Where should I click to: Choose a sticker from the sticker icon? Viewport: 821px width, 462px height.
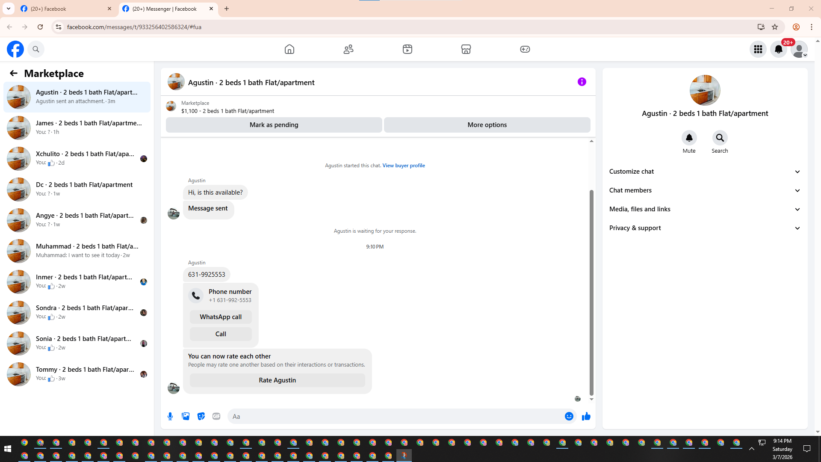pos(201,416)
